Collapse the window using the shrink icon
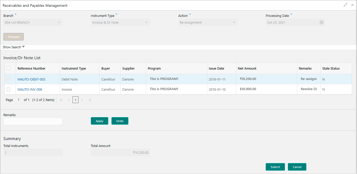The height and width of the screenshot is (174, 357). tap(345, 5)
